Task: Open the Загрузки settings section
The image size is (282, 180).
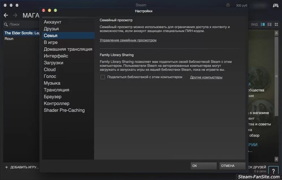Action: pyautogui.click(x=54, y=63)
